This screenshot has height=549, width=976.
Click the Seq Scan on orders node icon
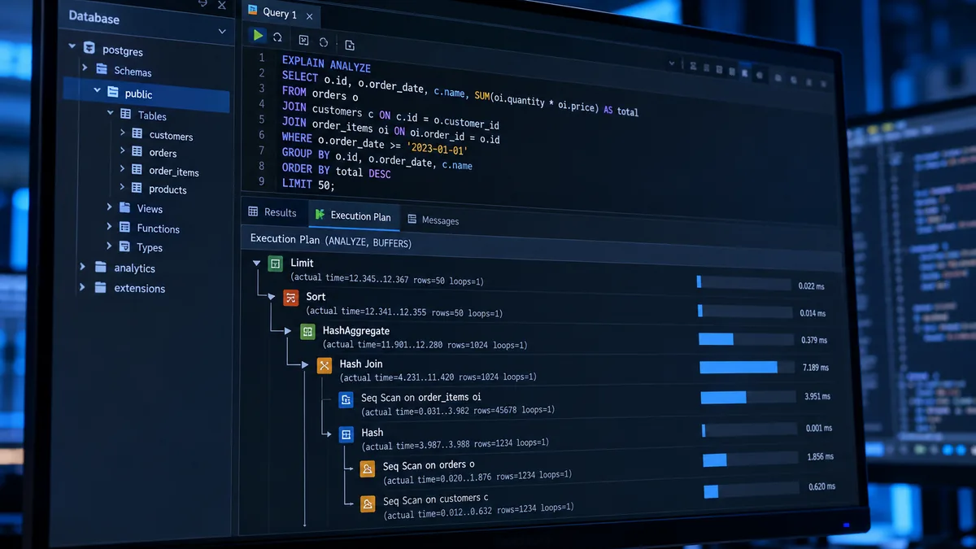(x=368, y=468)
